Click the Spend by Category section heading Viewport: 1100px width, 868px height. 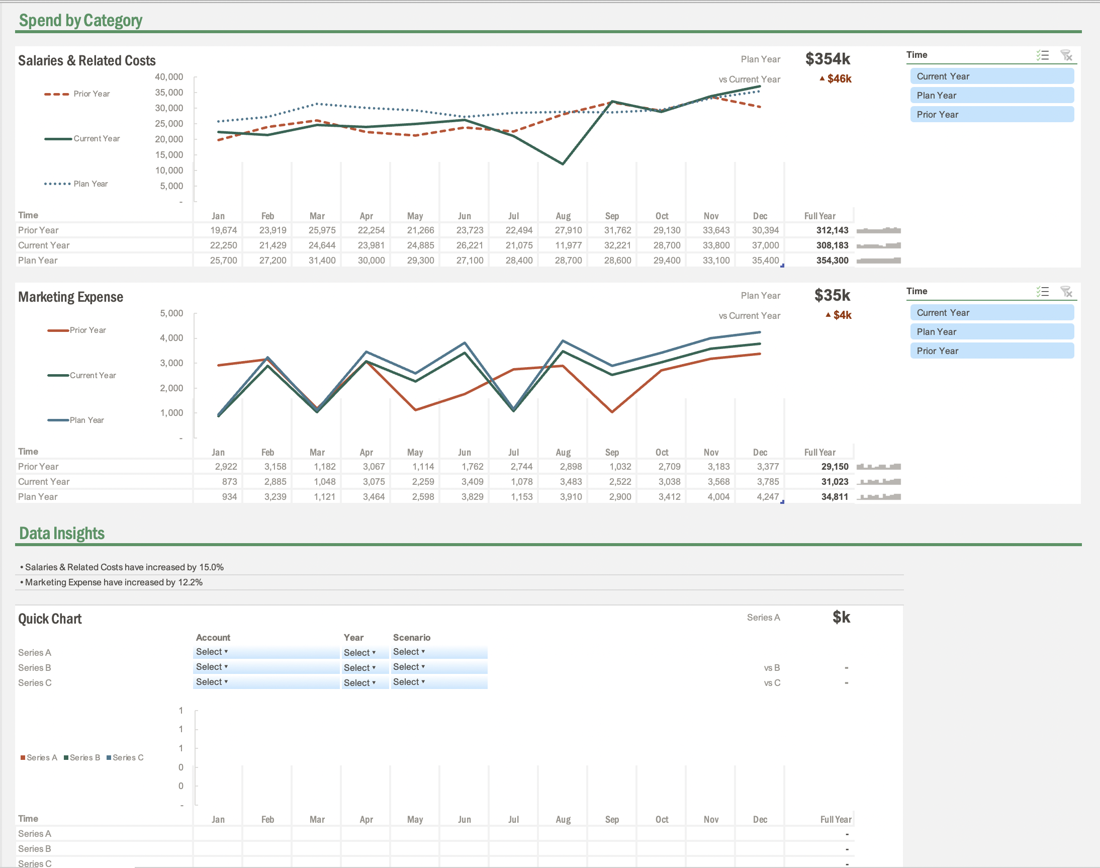coord(81,20)
